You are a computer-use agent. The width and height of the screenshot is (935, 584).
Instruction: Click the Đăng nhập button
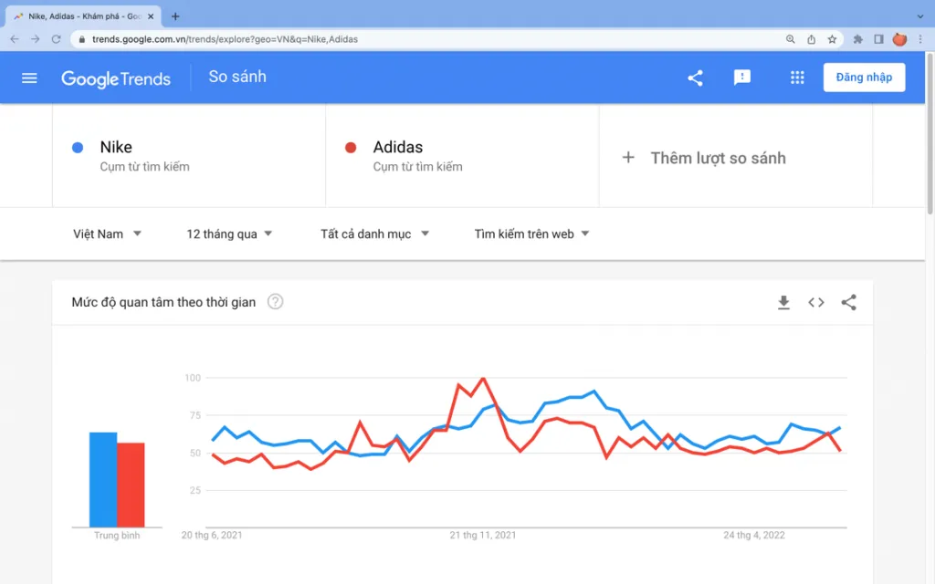point(864,78)
